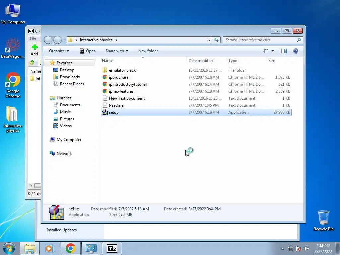
Task: Open Windows Explorer taskbar icon
Action: click(30, 248)
